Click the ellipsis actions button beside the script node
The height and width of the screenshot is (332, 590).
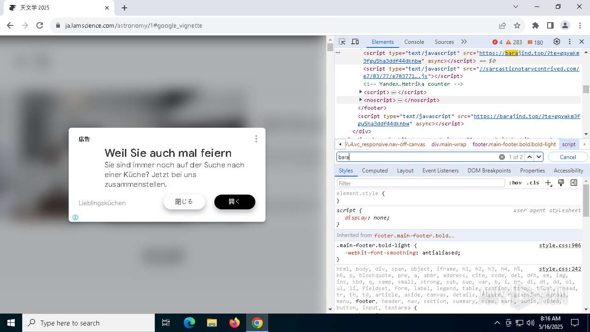point(338,53)
